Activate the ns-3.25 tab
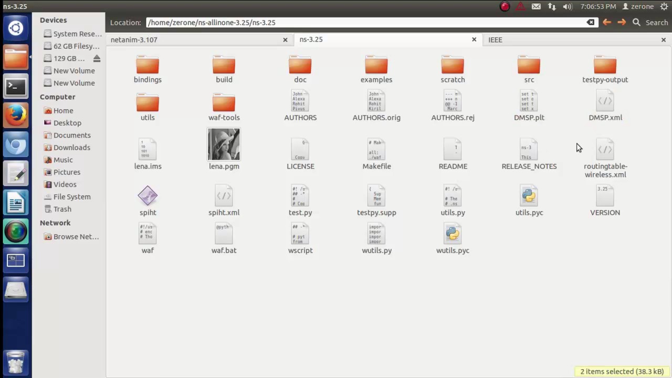The width and height of the screenshot is (672, 378). (x=387, y=39)
